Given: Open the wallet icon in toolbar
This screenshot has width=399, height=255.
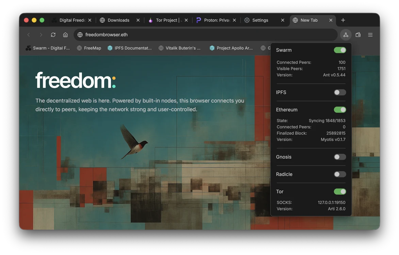Looking at the screenshot, I should click(358, 35).
